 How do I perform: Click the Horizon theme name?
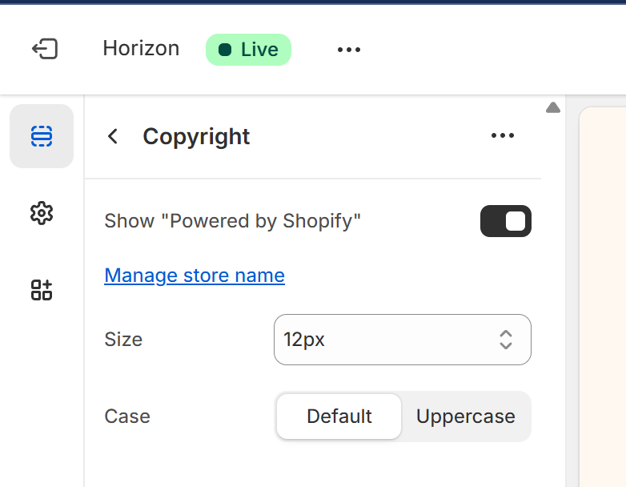coord(141,49)
